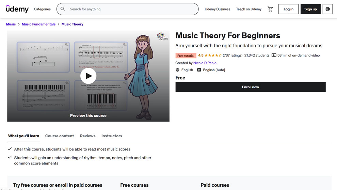Go to Music Theory breadcrumb
The image size is (337, 190).
pos(72,24)
